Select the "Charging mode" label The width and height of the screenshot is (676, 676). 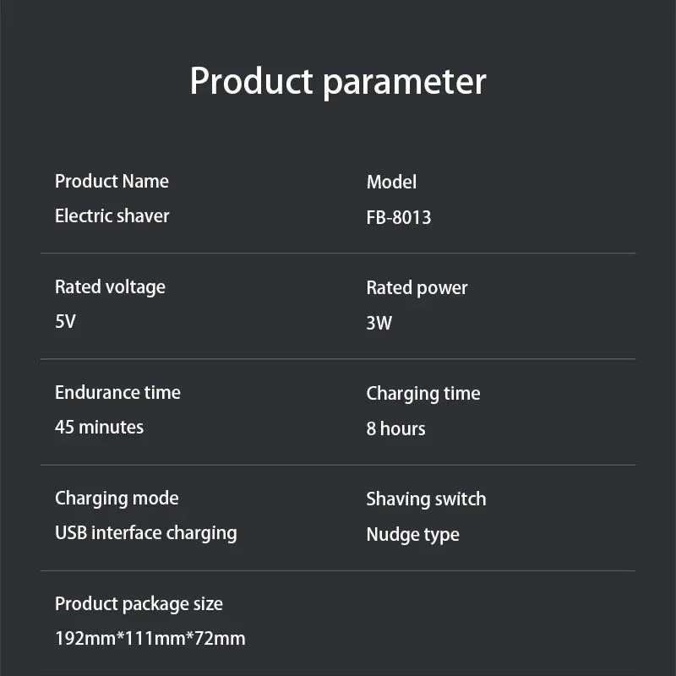[x=117, y=499]
